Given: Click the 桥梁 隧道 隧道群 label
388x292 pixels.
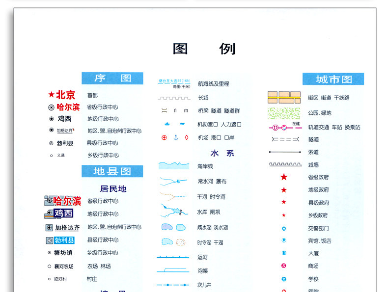Looking at the screenshot, I should (x=219, y=110).
